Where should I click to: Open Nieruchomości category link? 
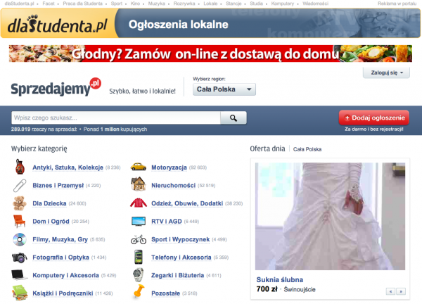pos(173,185)
